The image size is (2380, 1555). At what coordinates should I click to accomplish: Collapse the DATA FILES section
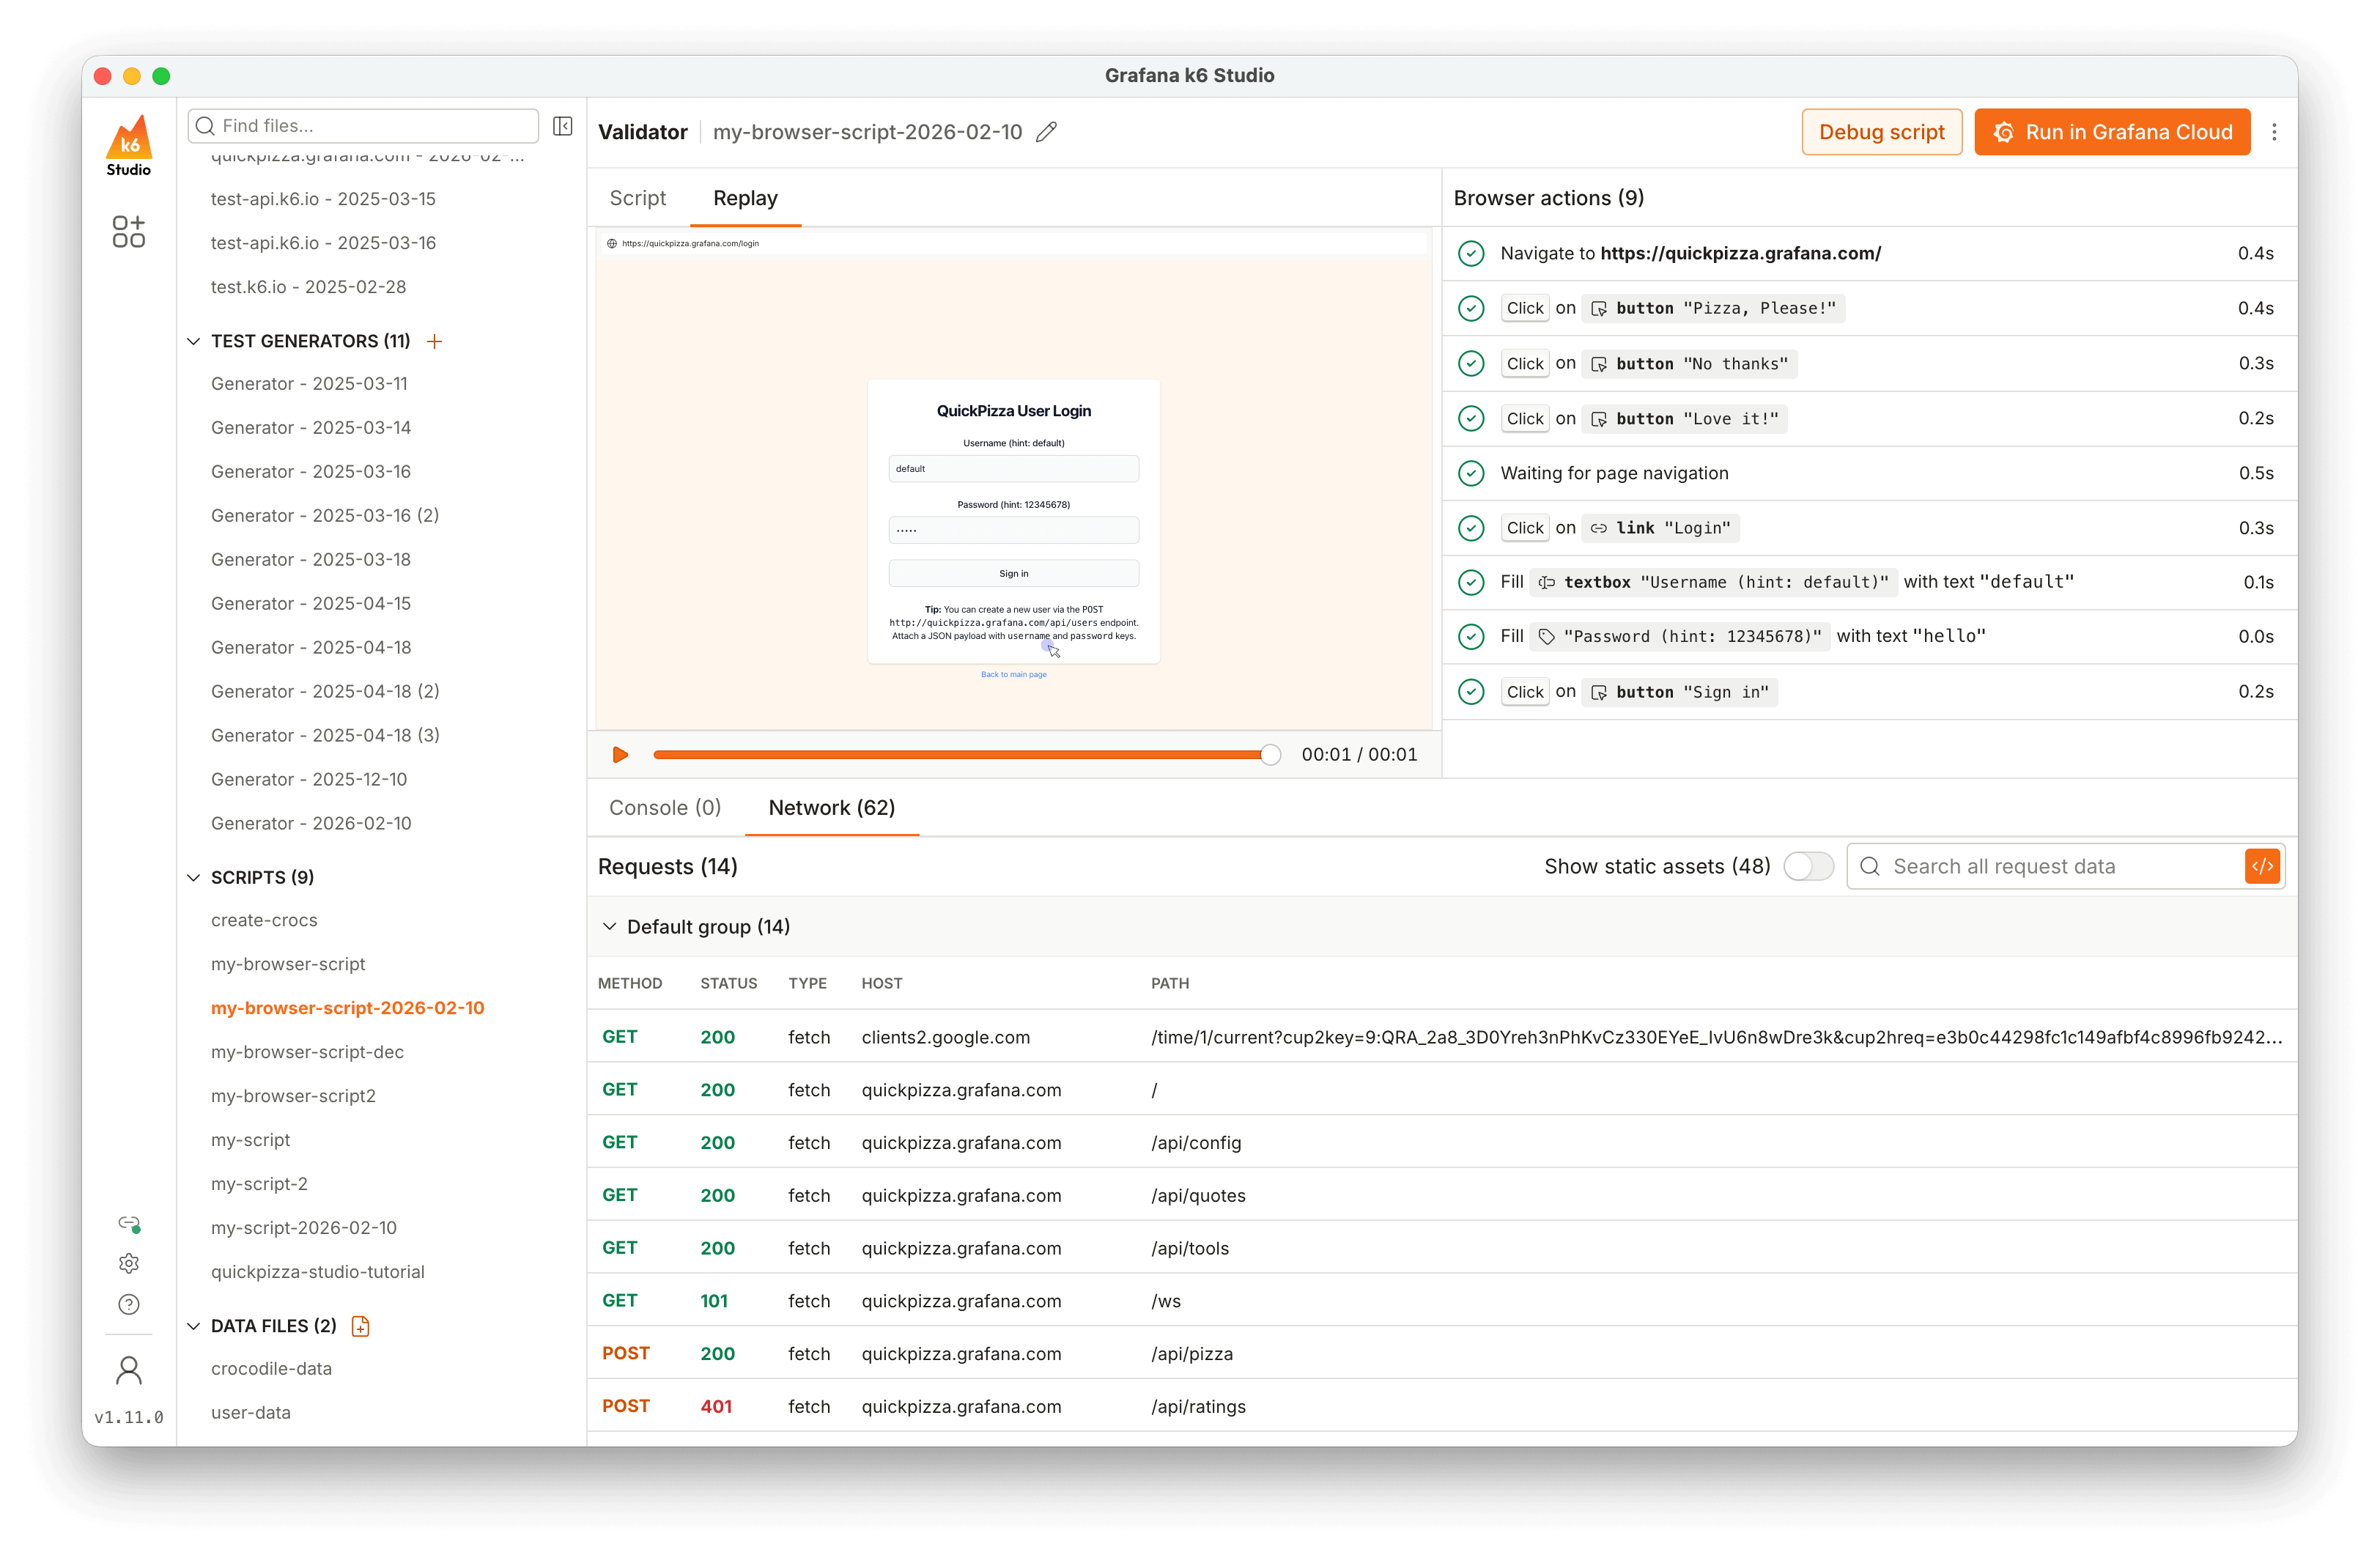click(x=194, y=1326)
